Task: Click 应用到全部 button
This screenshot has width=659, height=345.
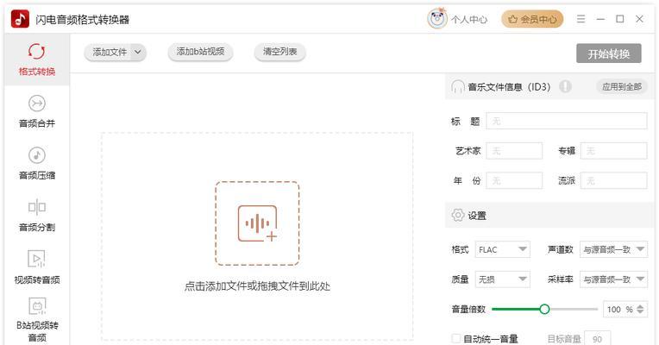Action: point(622,86)
